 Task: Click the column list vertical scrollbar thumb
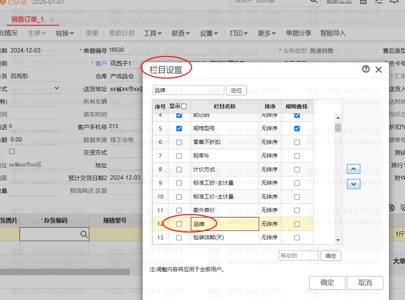[338, 128]
